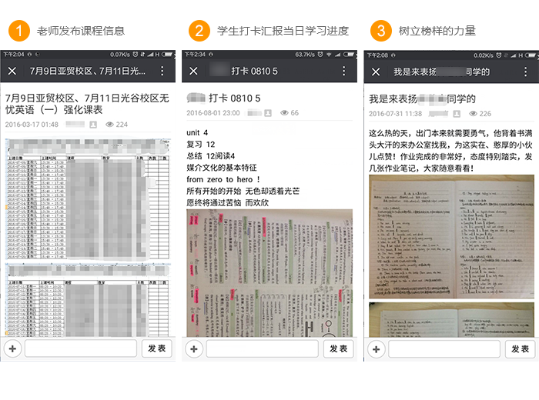
Task: Close the 打卡 0810 5 check-in page
Action: click(193, 72)
